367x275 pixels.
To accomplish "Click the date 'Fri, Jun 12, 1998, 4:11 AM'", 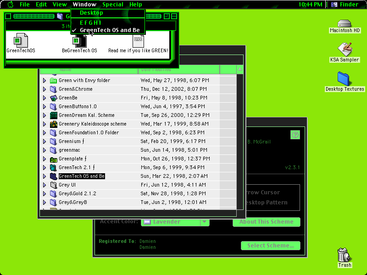I will click(173, 185).
